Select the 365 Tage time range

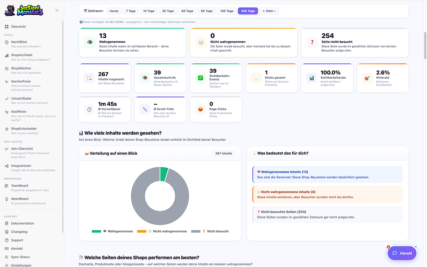point(248,11)
